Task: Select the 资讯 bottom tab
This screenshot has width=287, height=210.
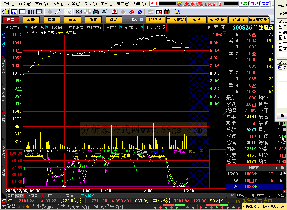Action: [x=271, y=195]
